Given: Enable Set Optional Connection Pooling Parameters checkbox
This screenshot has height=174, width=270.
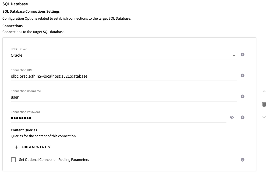Looking at the screenshot, I should 13,160.
